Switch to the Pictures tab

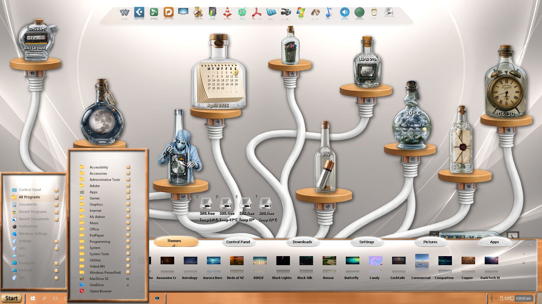[430, 242]
